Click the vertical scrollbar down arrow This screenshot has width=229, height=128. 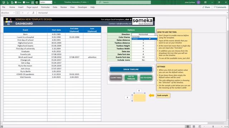[228, 120]
